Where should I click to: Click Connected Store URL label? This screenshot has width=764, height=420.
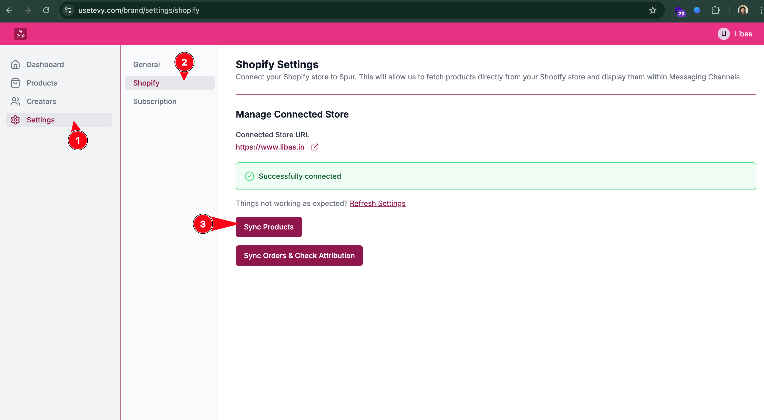tap(272, 135)
